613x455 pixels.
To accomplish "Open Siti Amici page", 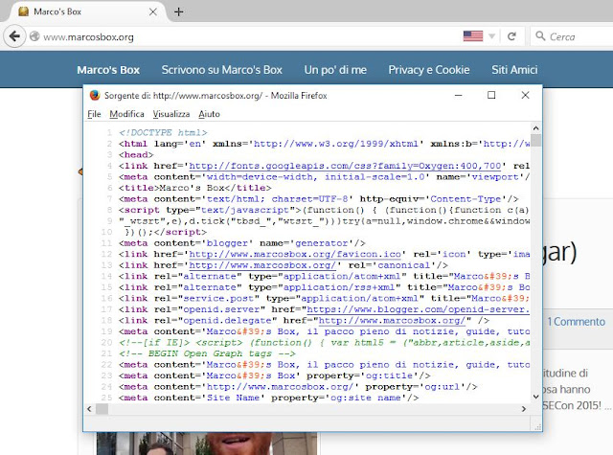I will [x=514, y=70].
